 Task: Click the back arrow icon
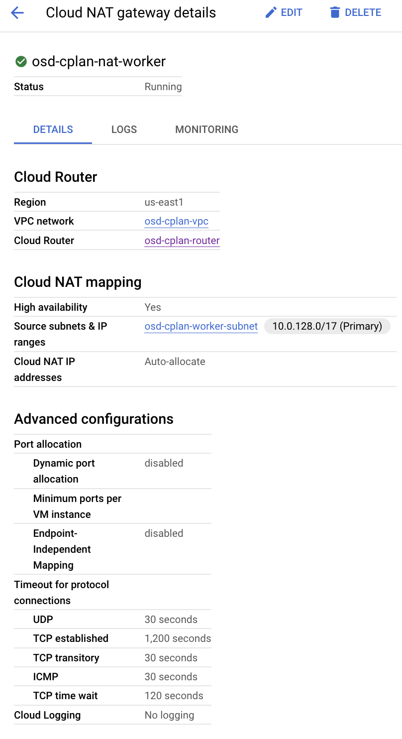point(17,13)
